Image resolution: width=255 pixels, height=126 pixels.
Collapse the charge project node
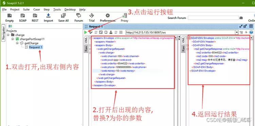[x=8, y=35]
